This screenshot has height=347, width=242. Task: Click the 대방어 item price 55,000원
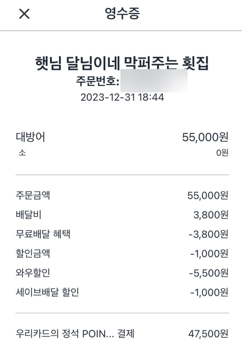pyautogui.click(x=205, y=137)
